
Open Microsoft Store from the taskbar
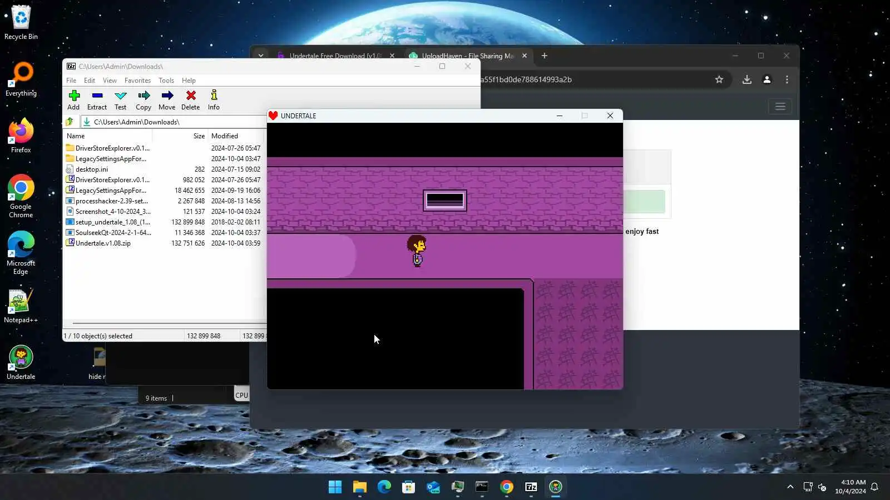(x=409, y=487)
